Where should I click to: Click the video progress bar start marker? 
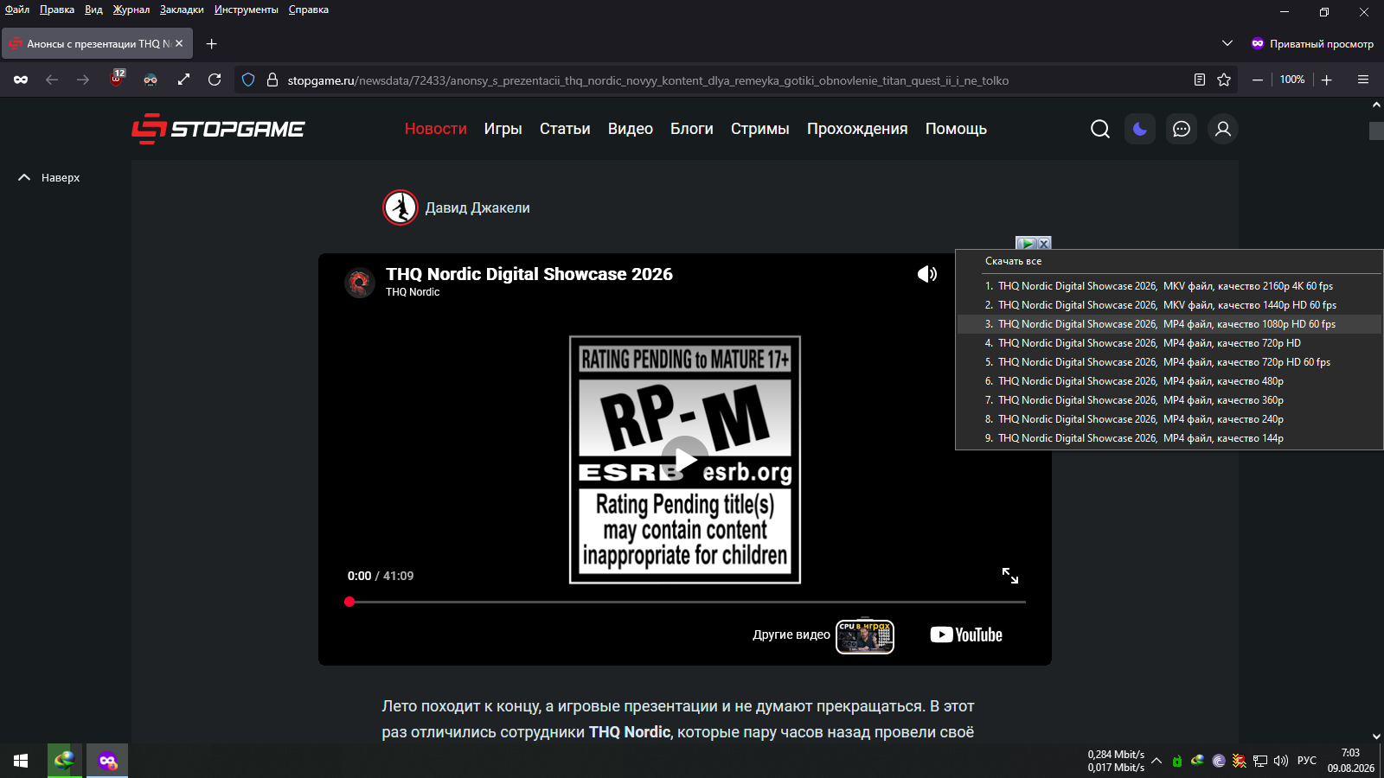point(349,602)
